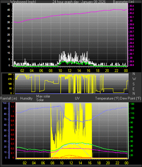
Task: Click the "Max solar" label
Action: (x=43, y=96)
